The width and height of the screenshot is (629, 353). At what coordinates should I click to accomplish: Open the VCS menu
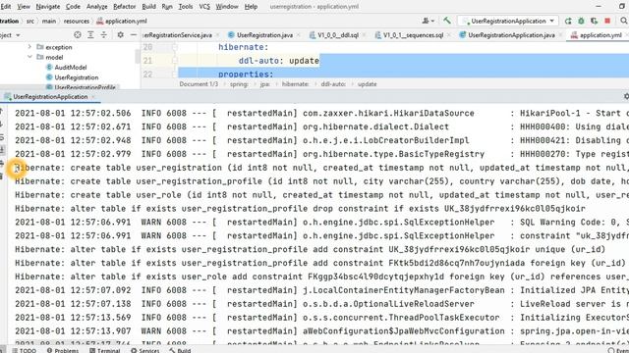click(204, 7)
